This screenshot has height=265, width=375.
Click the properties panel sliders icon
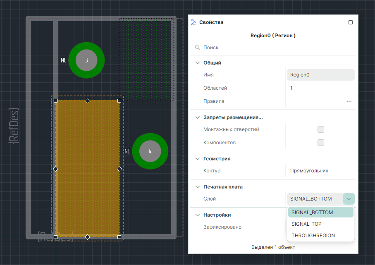(193, 22)
